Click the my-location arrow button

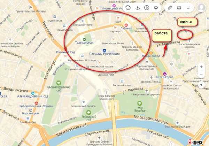click(x=201, y=85)
